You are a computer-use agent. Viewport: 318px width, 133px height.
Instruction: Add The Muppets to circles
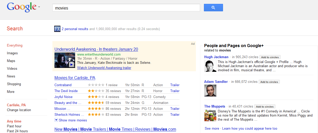(265, 107)
